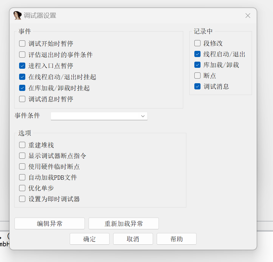Enable 评估退出时的事件条件 option
This screenshot has height=262, width=273.
coord(22,55)
